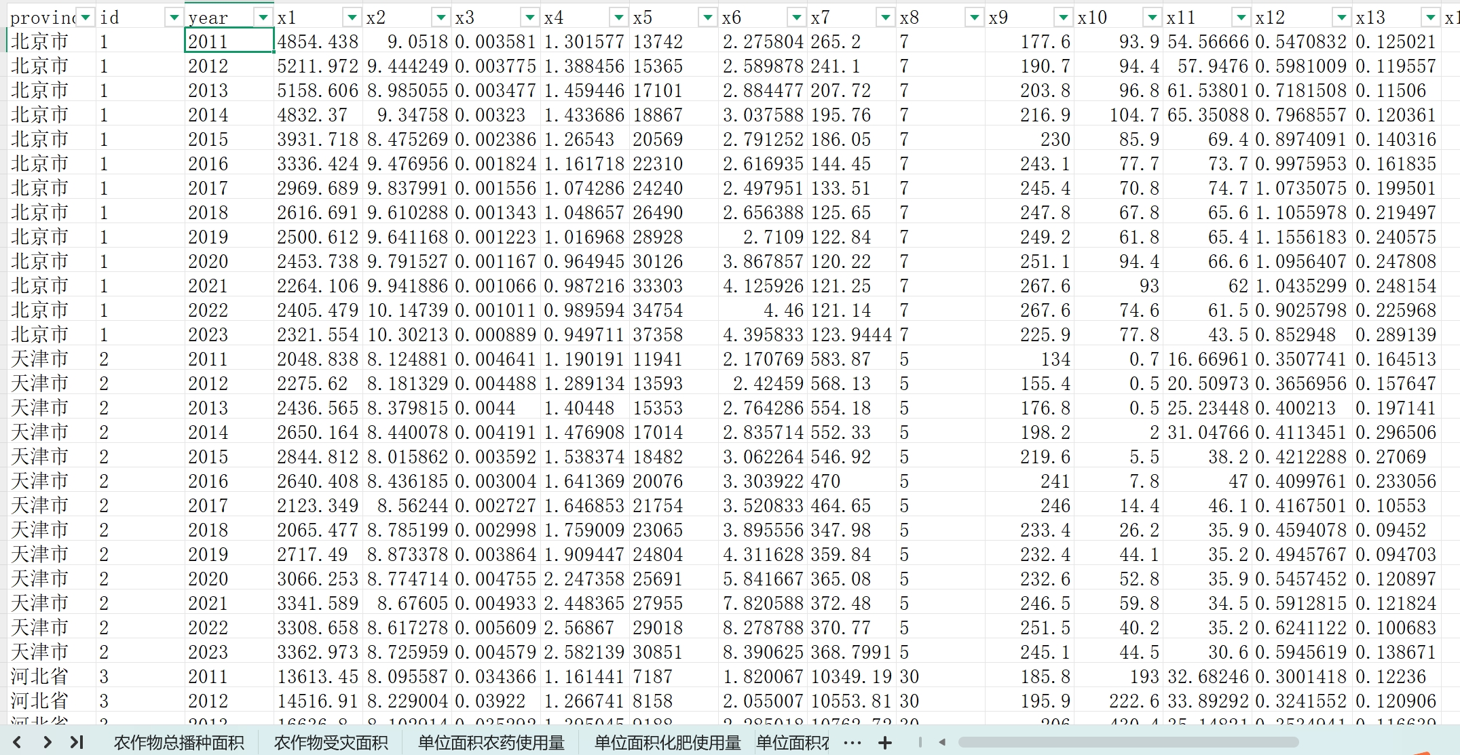
Task: Open the province column filter dropdown
Action: tap(85, 18)
